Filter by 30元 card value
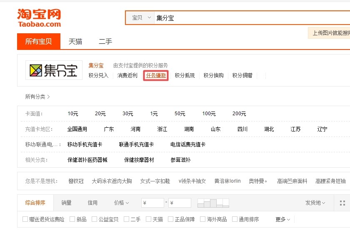Image resolution: width=350 pixels, height=233 pixels. point(127,114)
